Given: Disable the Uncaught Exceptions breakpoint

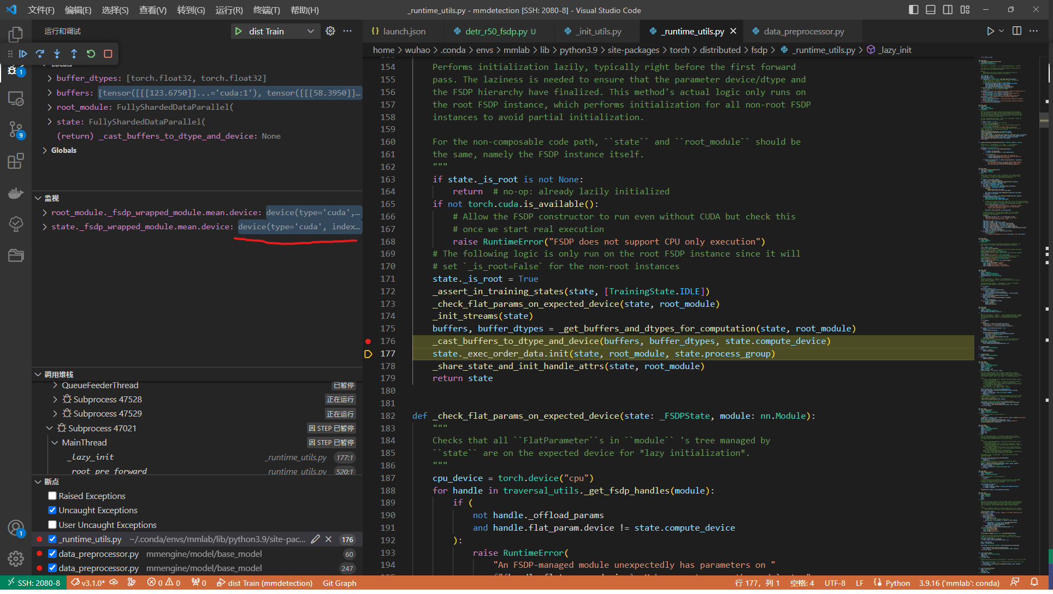Looking at the screenshot, I should 52,510.
